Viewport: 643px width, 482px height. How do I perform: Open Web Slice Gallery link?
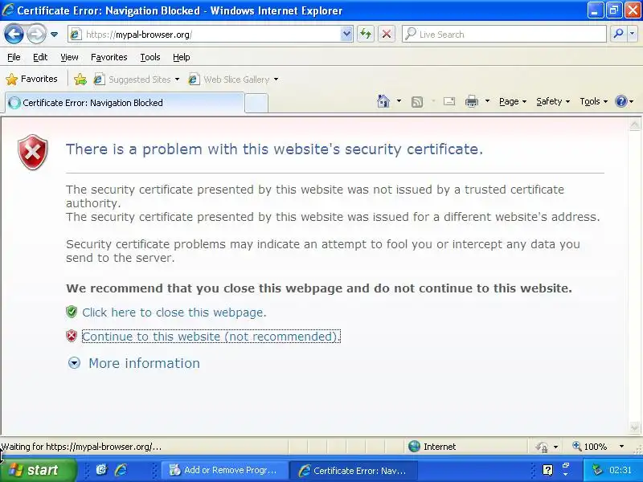click(233, 79)
